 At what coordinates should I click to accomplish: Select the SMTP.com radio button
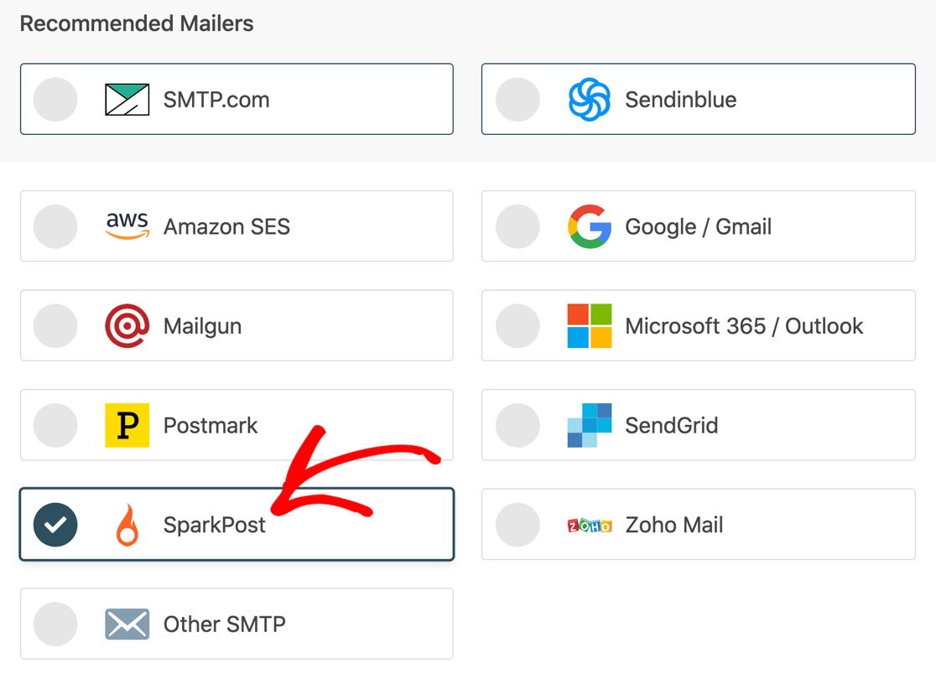click(x=55, y=100)
